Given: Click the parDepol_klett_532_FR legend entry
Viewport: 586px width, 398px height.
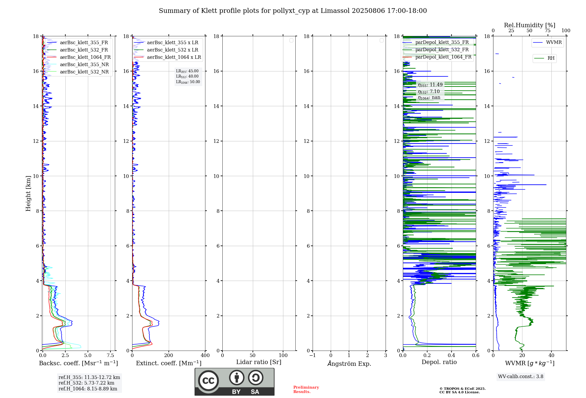Looking at the screenshot, I should pyautogui.click(x=436, y=49).
